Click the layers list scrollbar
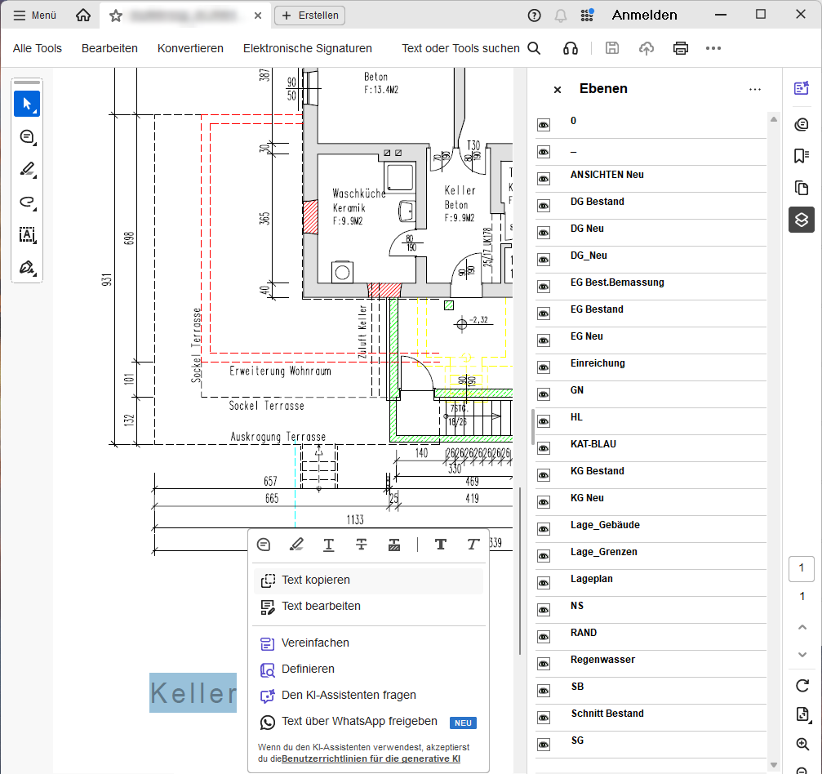Viewport: 822px width, 774px height. (774, 442)
